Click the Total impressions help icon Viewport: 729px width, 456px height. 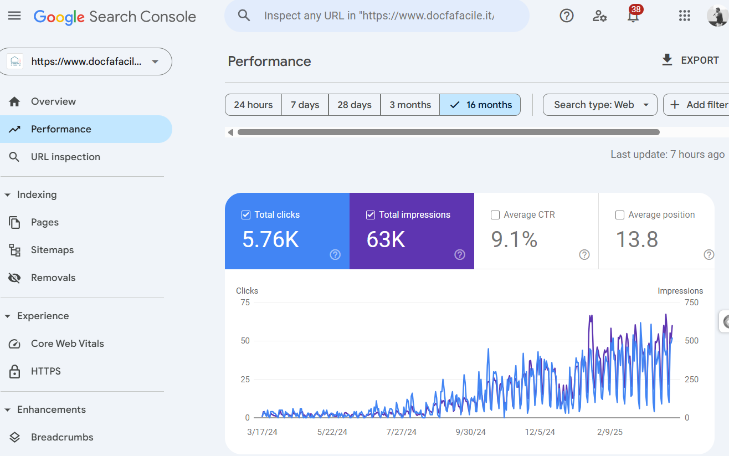pos(460,255)
